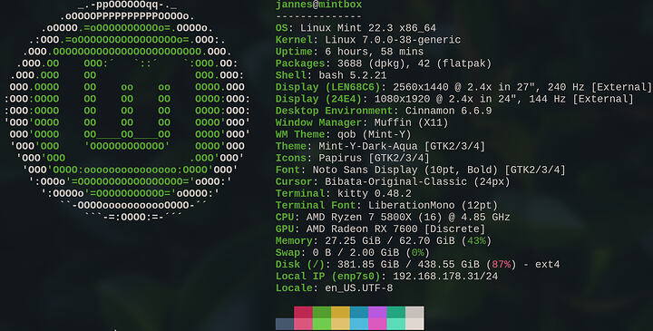
Task: Select the OS line showing Linux Mint 22.3
Action: (x=356, y=28)
